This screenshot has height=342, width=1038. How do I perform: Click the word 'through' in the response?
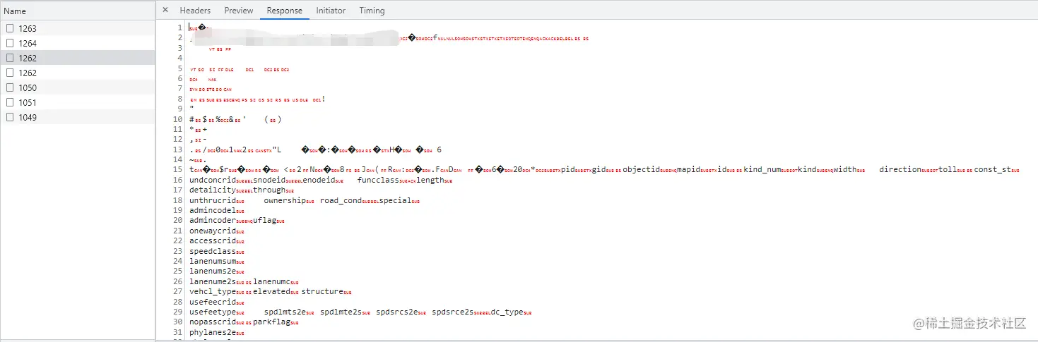pyautogui.click(x=269, y=190)
